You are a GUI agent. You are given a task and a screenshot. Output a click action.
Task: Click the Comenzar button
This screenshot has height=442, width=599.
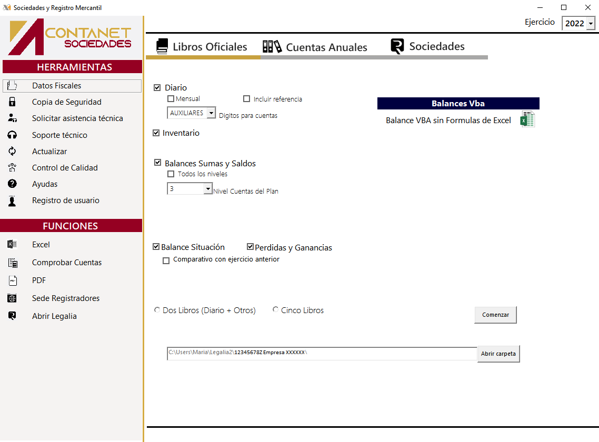click(495, 315)
